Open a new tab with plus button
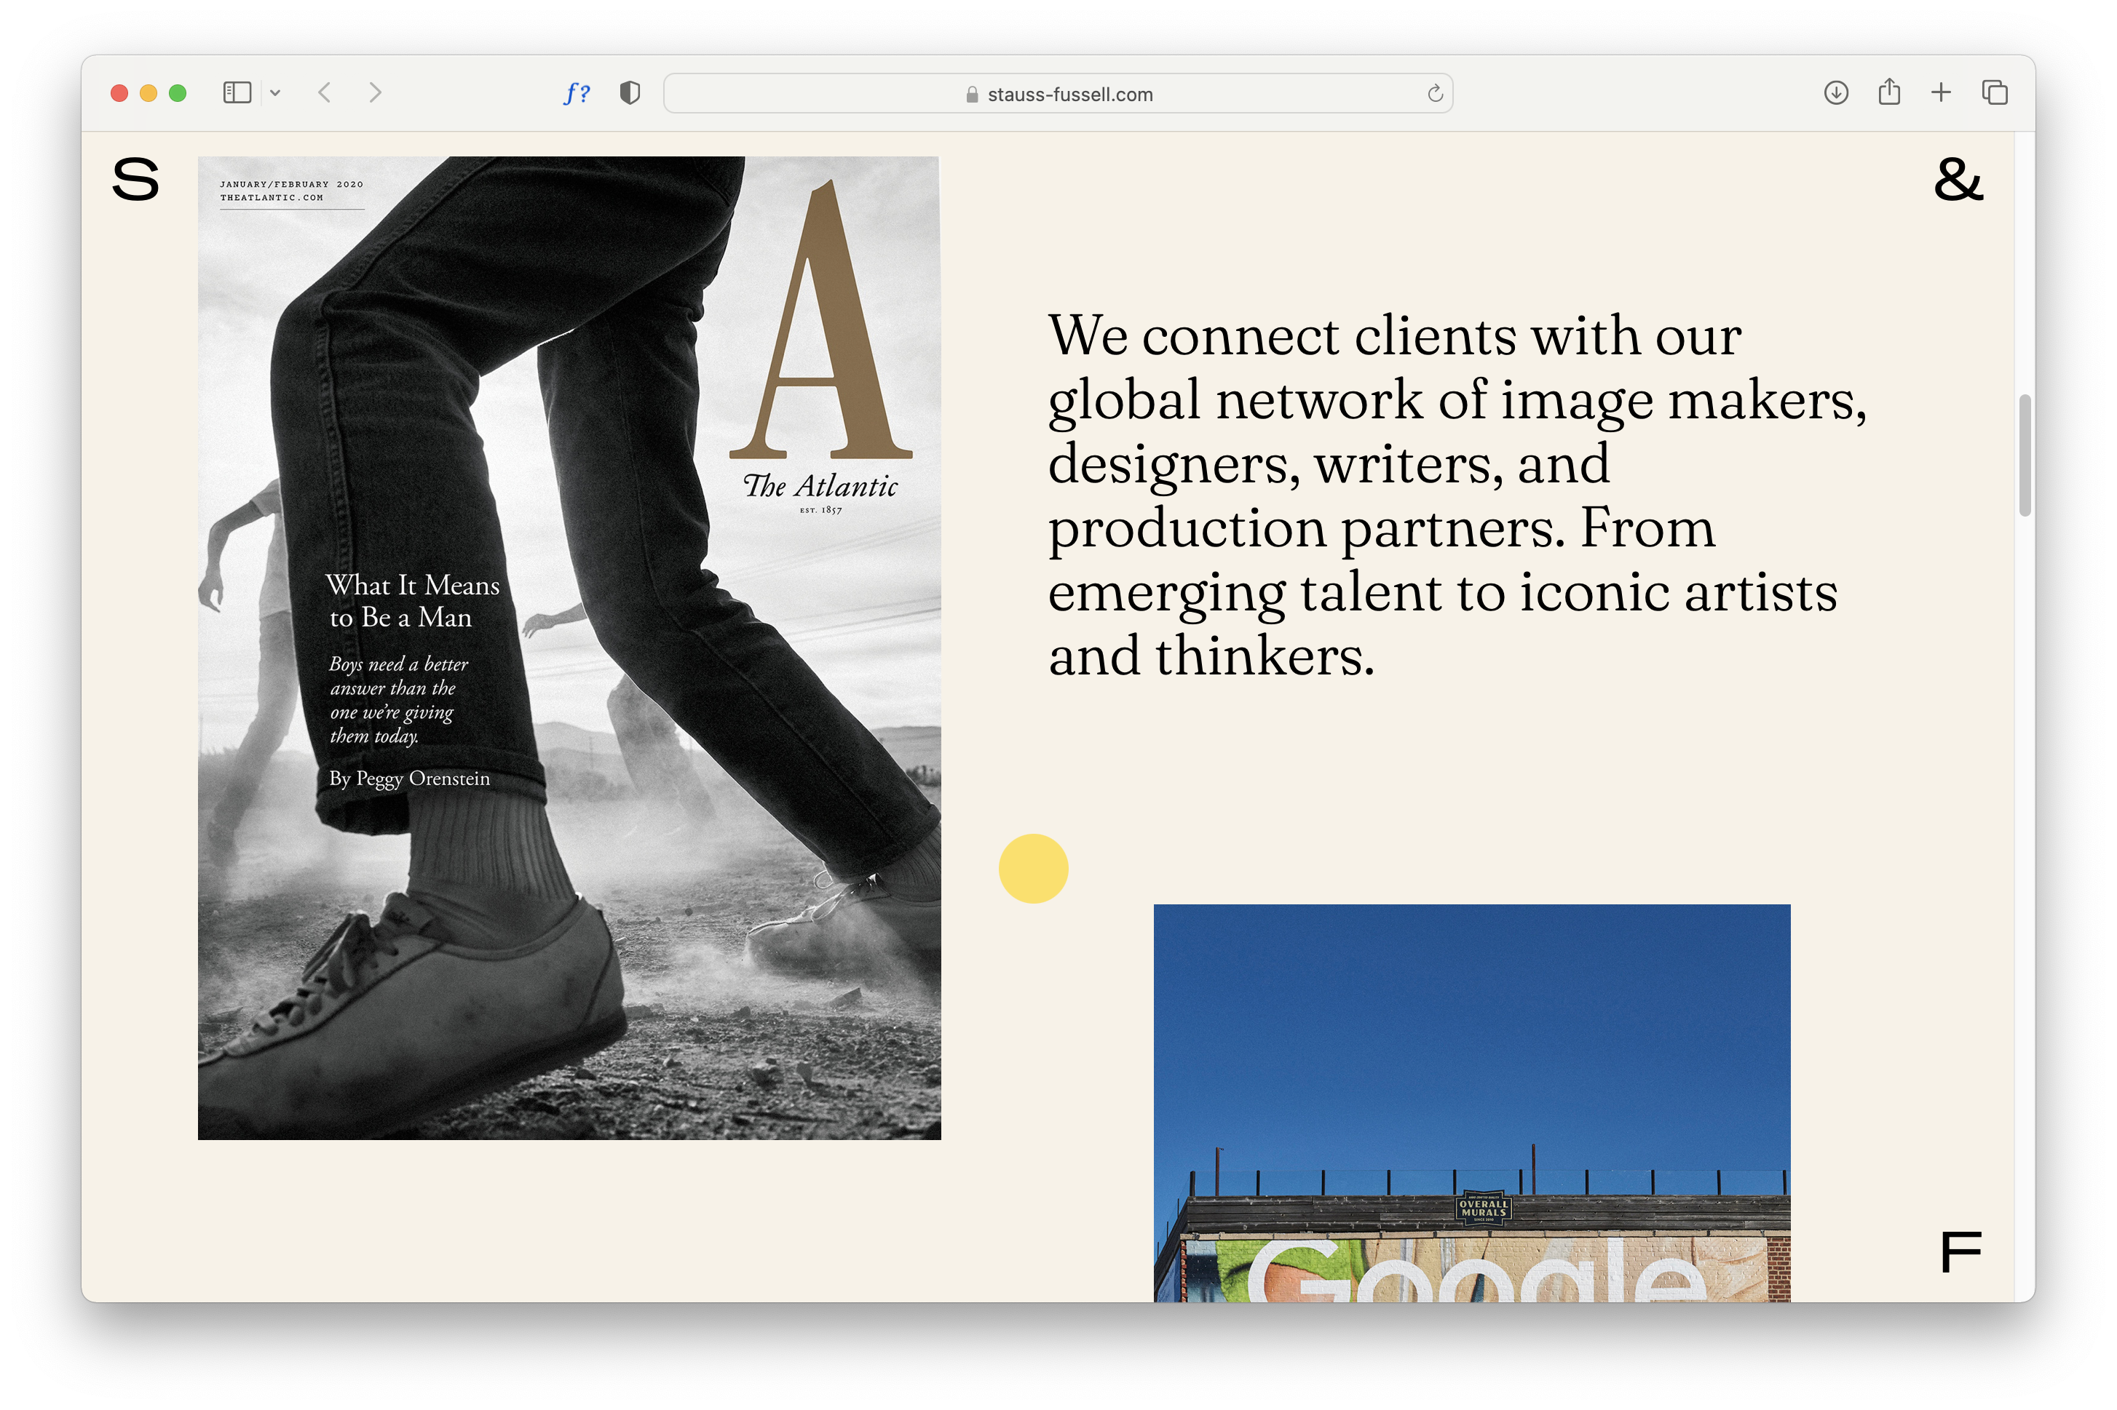 coord(1941,92)
